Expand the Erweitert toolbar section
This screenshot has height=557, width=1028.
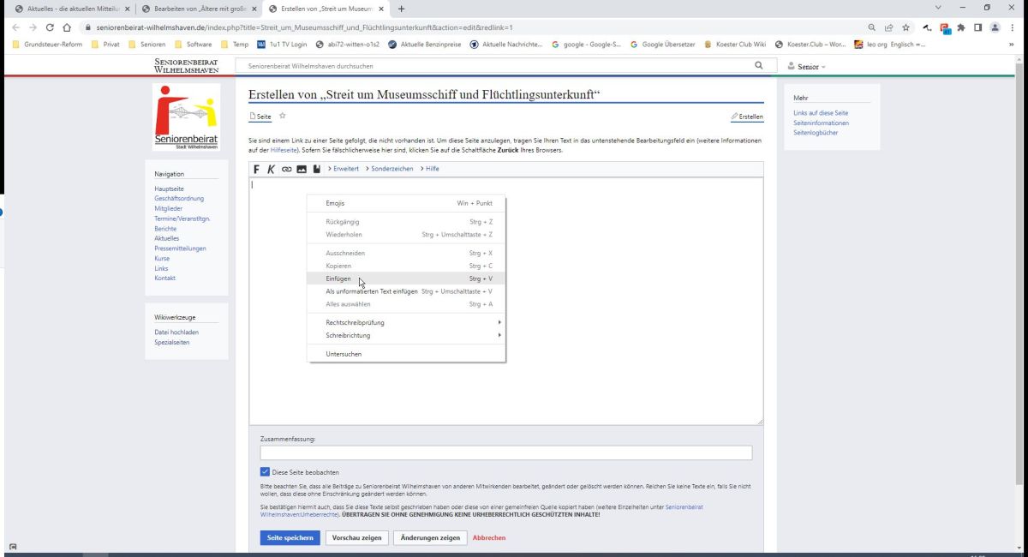pyautogui.click(x=343, y=169)
